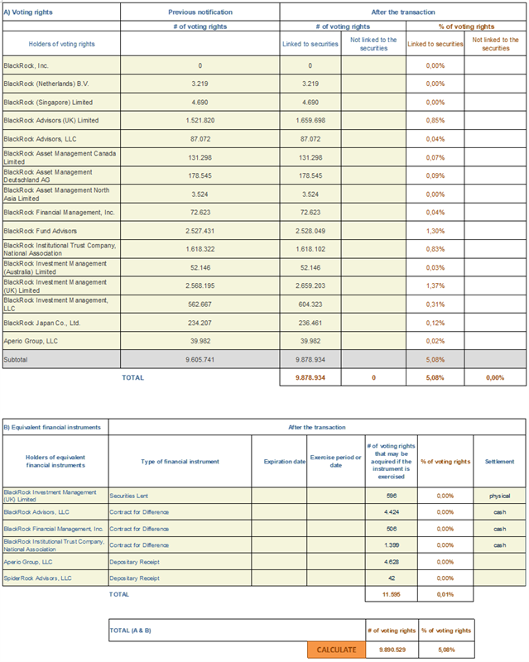This screenshot has height=662, width=529.
Task: Select BlackRock Investment Management (Australia) Limited cell
Action: click(62, 267)
